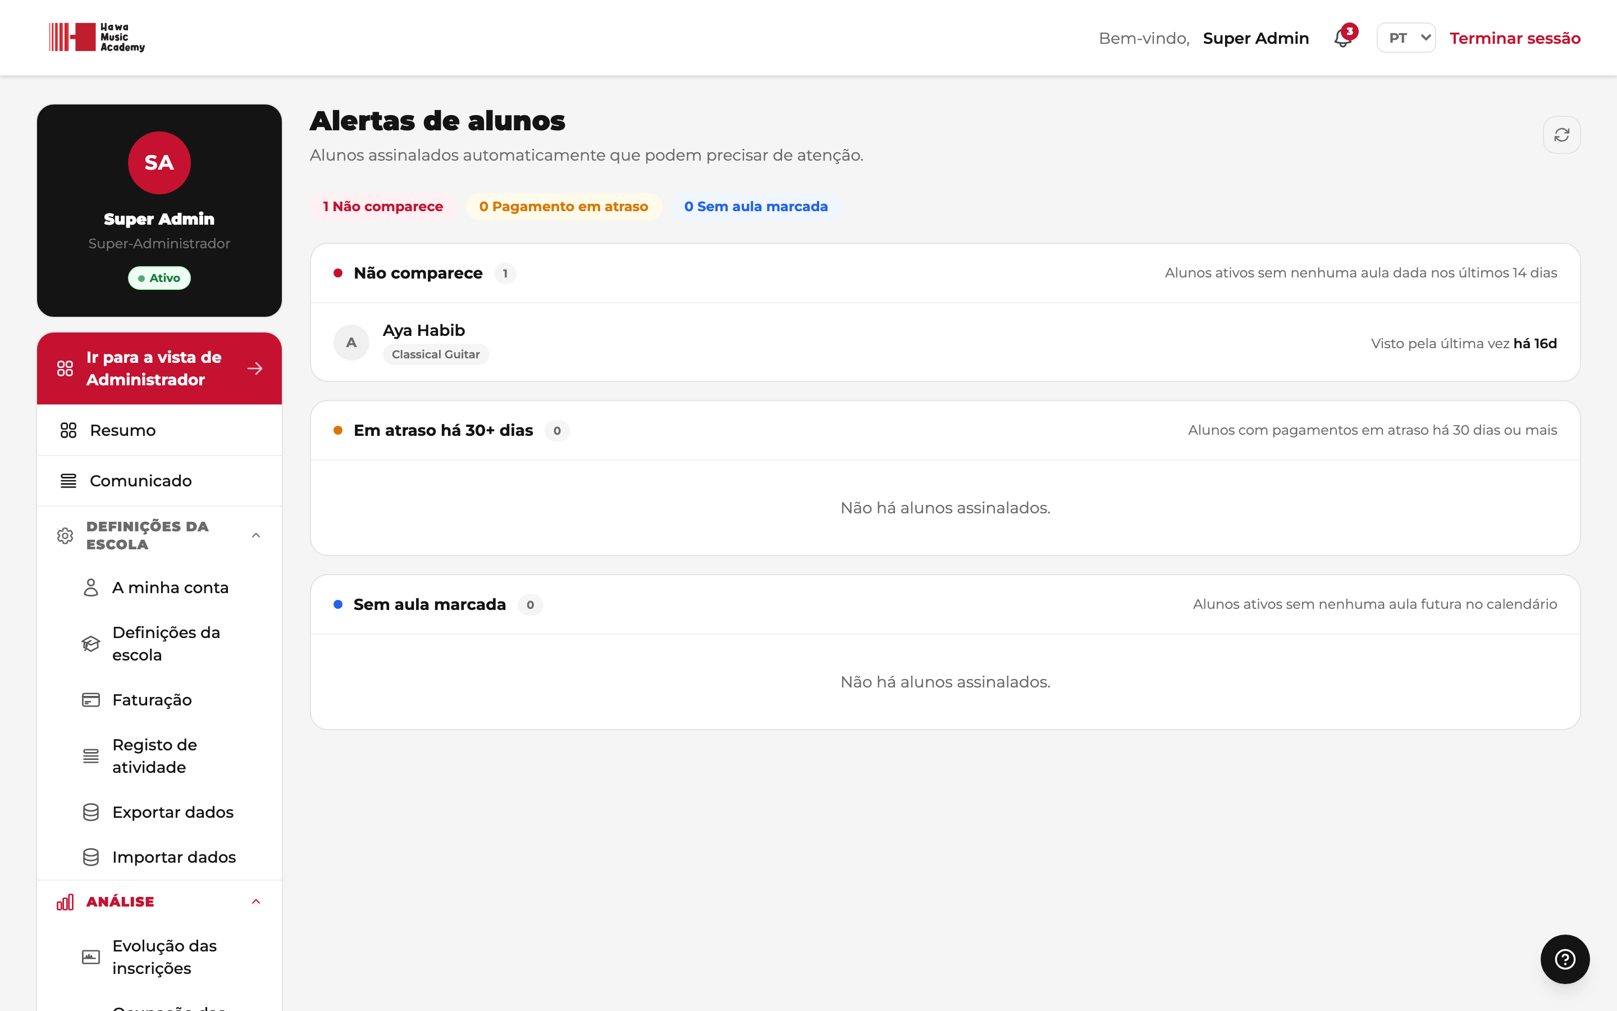Click the Evolução das inscrições chart icon
This screenshot has height=1011, width=1617.
pos(91,957)
